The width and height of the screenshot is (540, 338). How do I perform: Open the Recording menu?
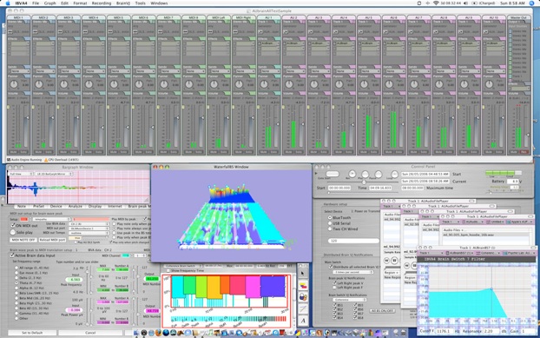pyautogui.click(x=102, y=3)
